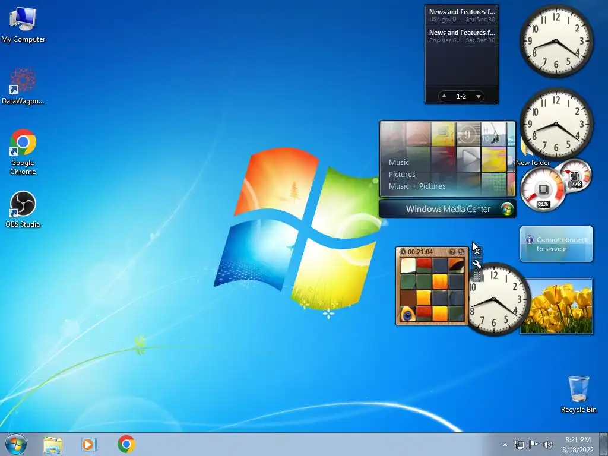Open the USA.gov news feed headline
The height and width of the screenshot is (456, 608).
click(462, 15)
